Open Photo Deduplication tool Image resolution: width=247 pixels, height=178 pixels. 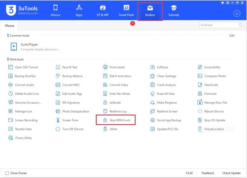click(x=72, y=111)
